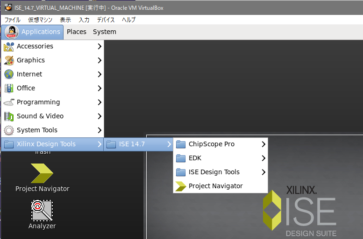The height and width of the screenshot is (239, 363).
Task: Choose the Accessories label
Action: (x=35, y=46)
